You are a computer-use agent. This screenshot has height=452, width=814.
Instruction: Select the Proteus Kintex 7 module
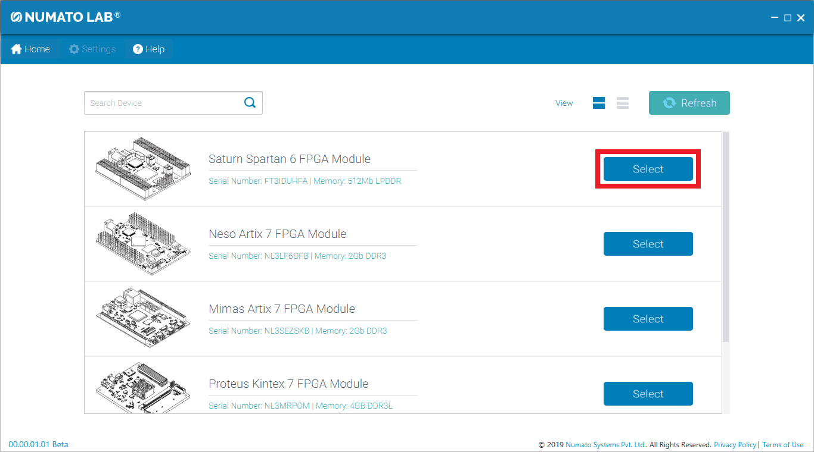click(x=648, y=394)
